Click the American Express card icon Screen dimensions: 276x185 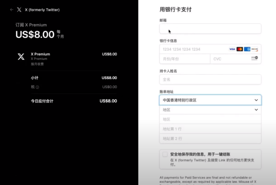pyautogui.click(x=247, y=49)
